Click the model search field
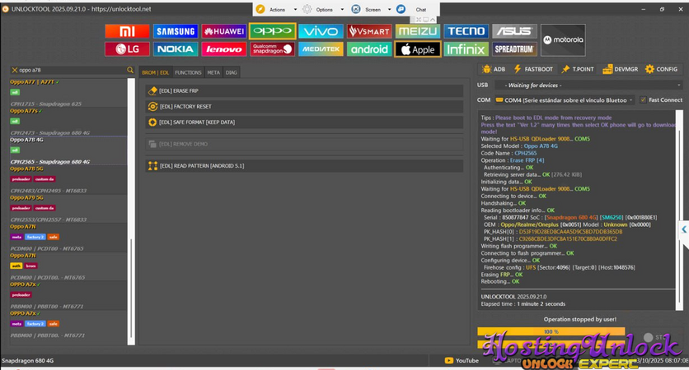 70,71
